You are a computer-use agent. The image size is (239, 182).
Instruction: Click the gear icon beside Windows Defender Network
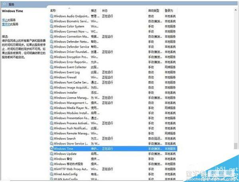pos(51,42)
